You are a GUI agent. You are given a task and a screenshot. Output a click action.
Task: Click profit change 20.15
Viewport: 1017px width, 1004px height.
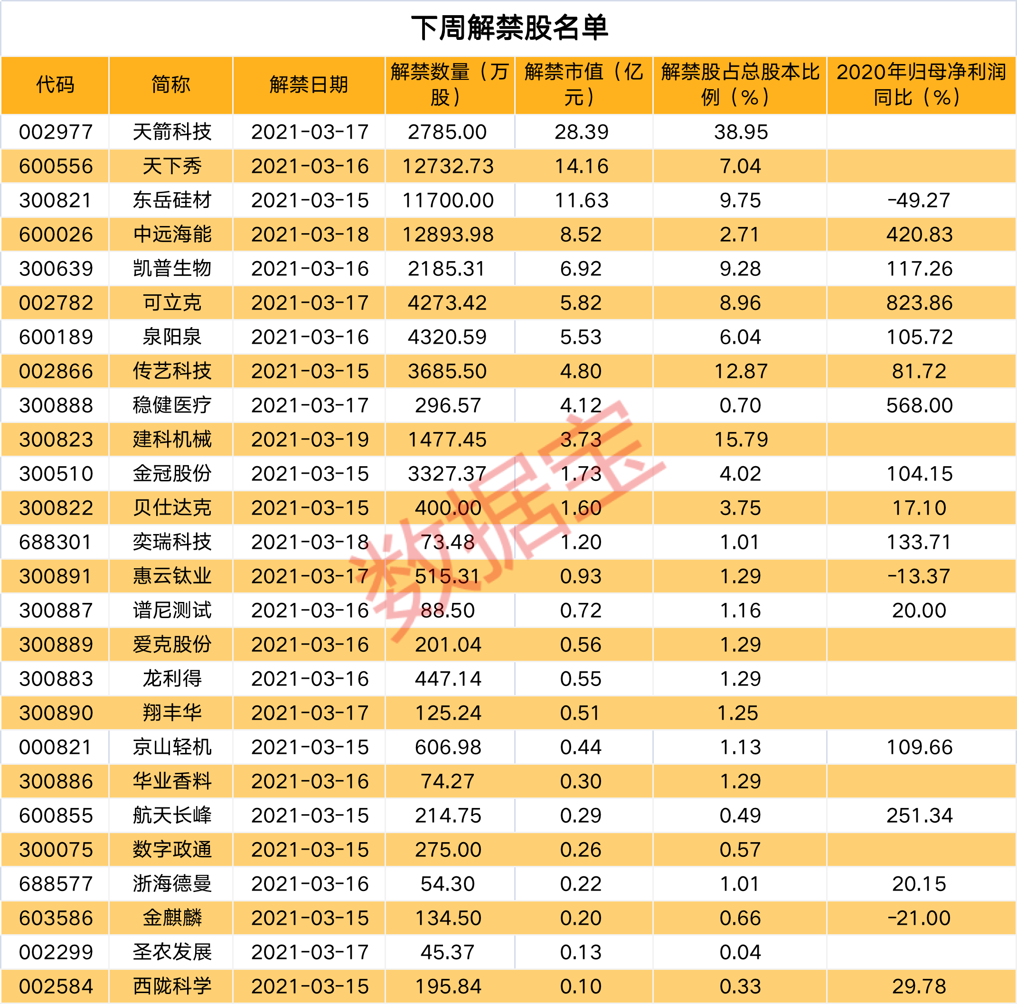pyautogui.click(x=919, y=884)
